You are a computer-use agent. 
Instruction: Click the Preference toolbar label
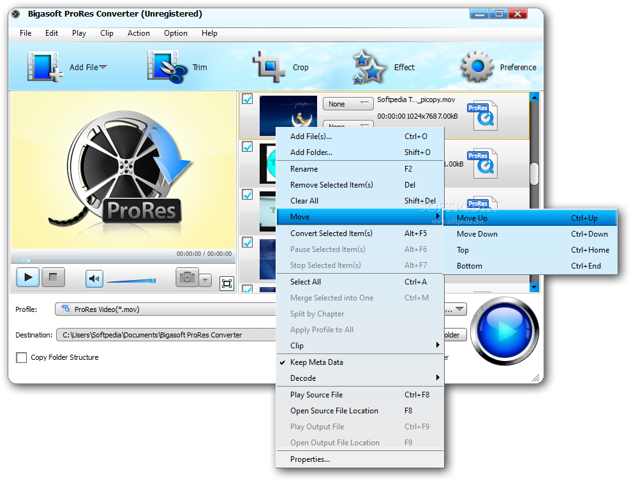518,67
